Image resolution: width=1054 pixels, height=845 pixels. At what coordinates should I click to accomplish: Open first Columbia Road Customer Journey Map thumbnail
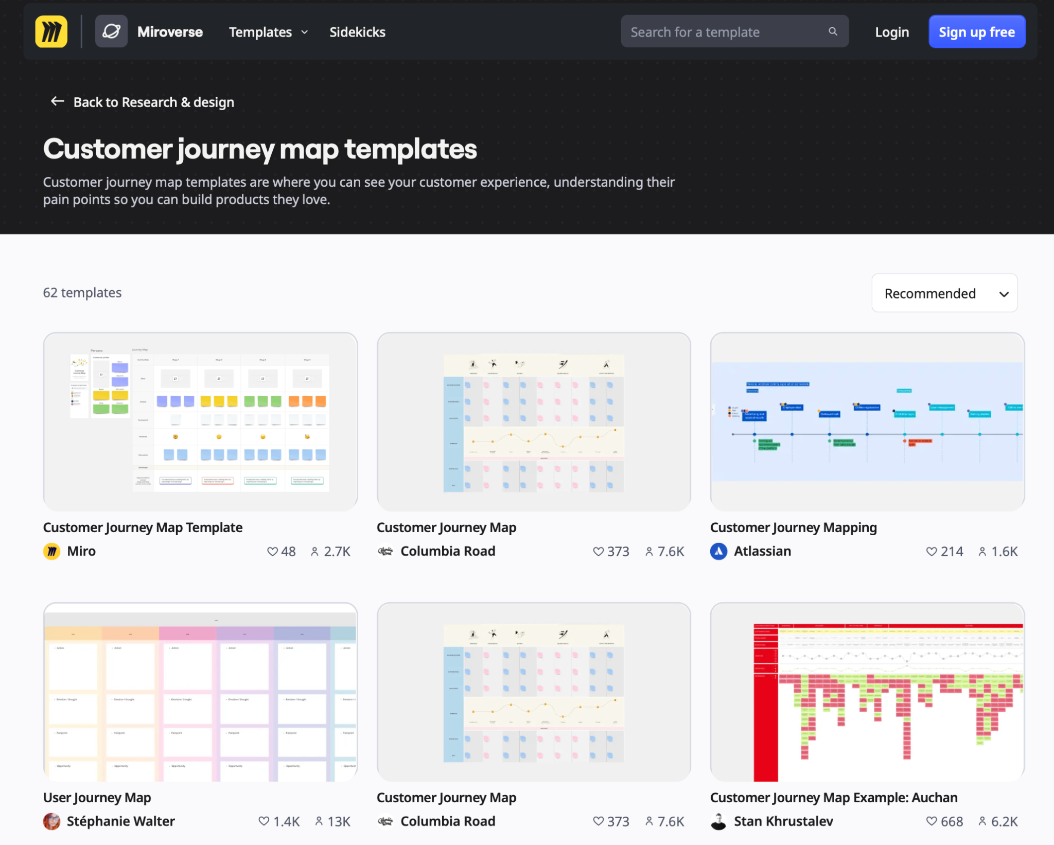tap(533, 421)
